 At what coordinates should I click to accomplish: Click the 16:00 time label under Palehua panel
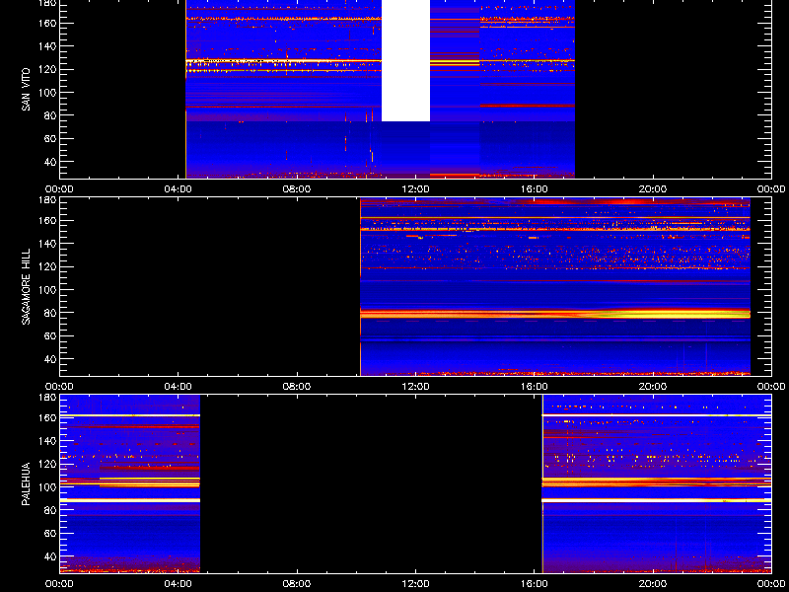pyautogui.click(x=535, y=584)
